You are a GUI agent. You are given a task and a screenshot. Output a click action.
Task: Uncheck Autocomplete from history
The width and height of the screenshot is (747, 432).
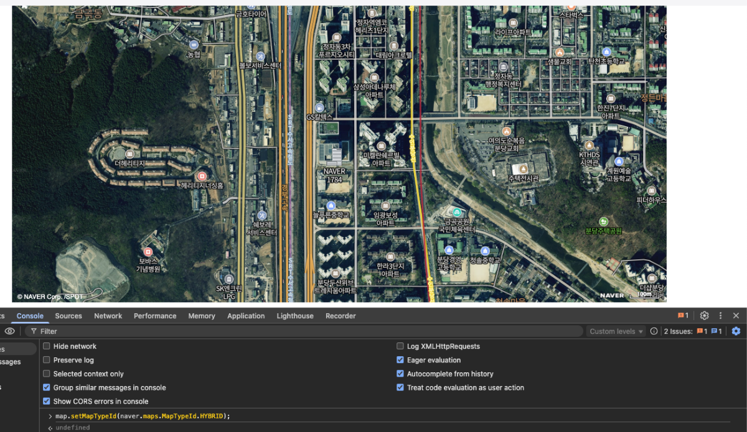(x=400, y=374)
